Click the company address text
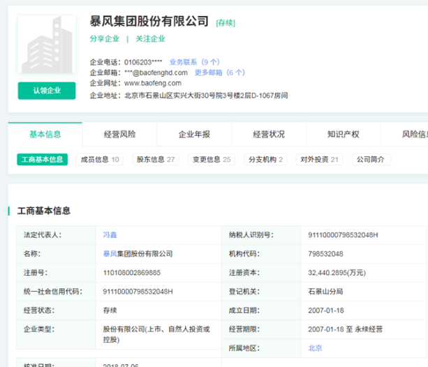The height and width of the screenshot is (367, 428). (206, 96)
